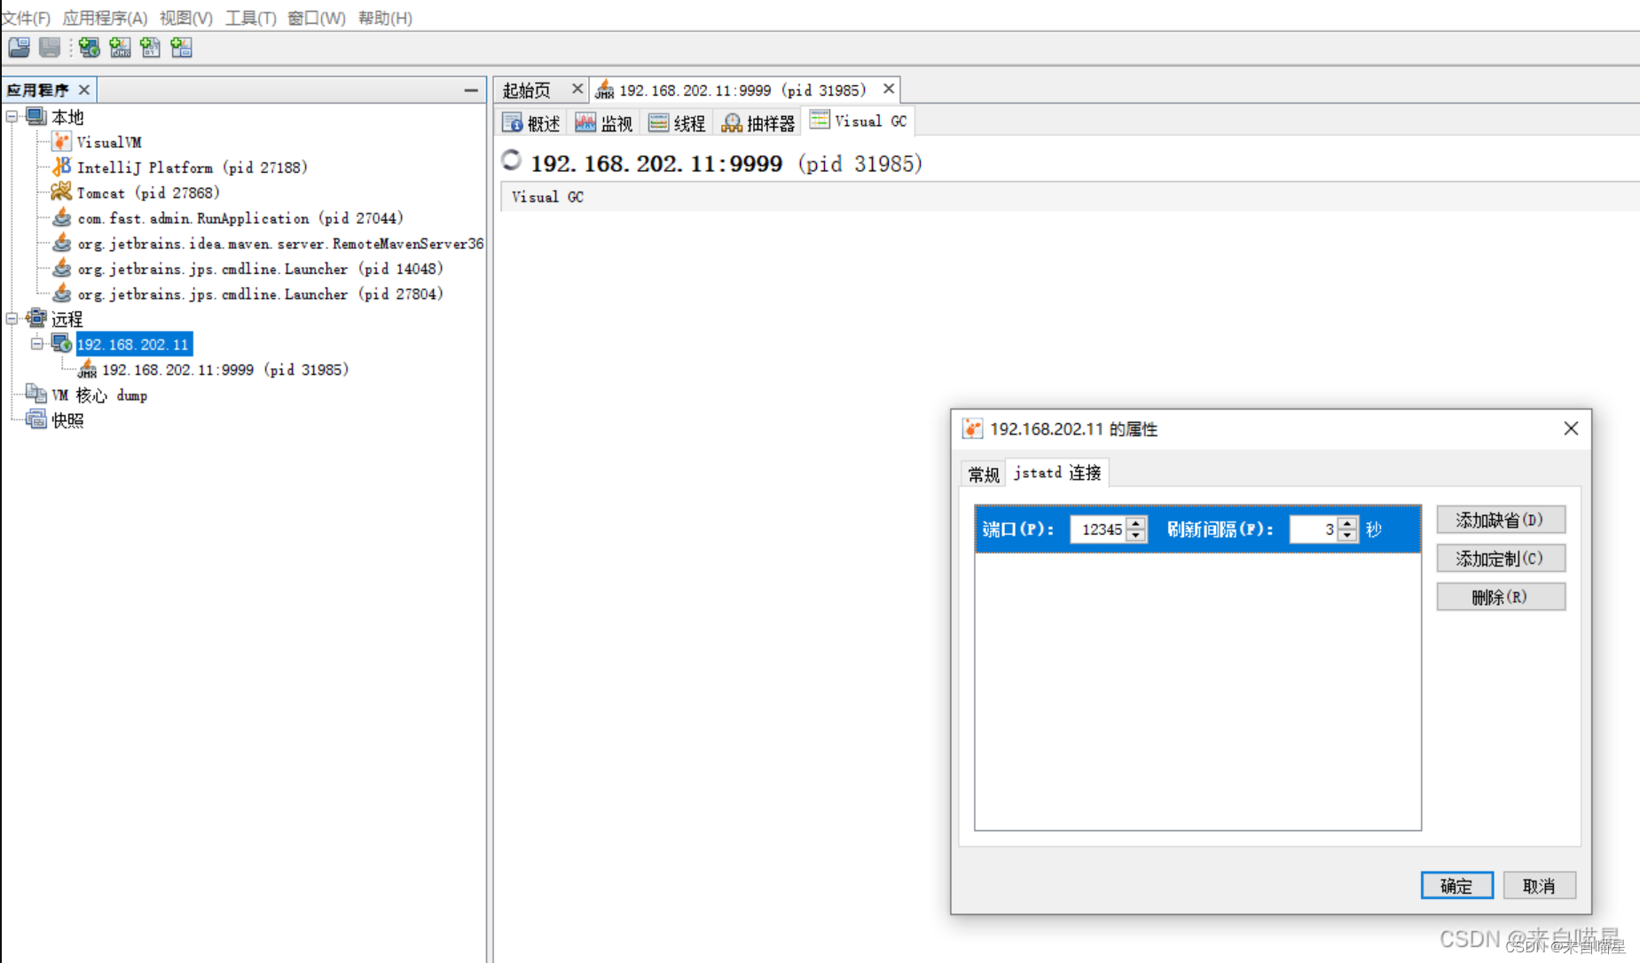Click the 删除(R) button
1640x963 pixels.
[1501, 597]
